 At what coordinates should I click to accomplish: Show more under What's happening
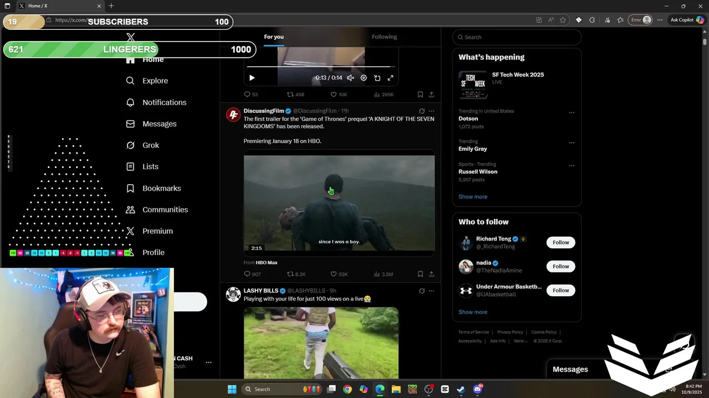coord(473,197)
